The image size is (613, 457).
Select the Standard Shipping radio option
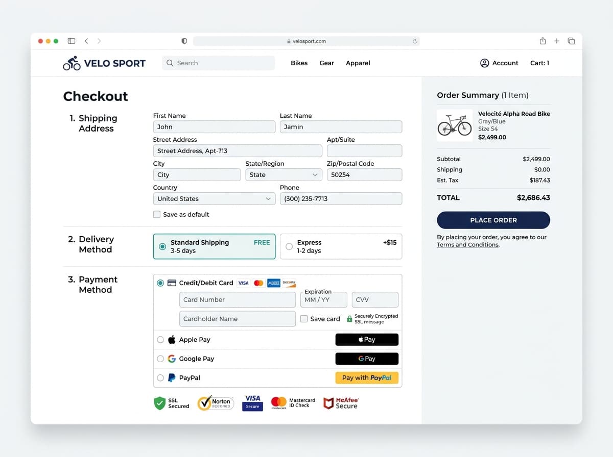pyautogui.click(x=162, y=247)
